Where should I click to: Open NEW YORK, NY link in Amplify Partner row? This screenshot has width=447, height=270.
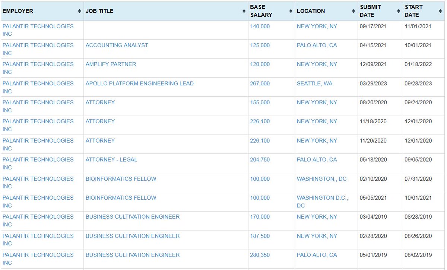point(317,64)
